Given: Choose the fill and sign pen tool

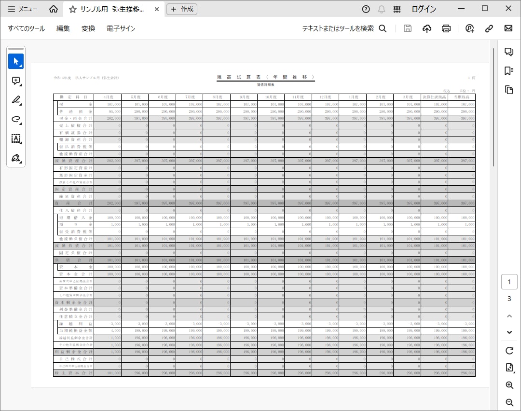Looking at the screenshot, I should click(x=16, y=158).
